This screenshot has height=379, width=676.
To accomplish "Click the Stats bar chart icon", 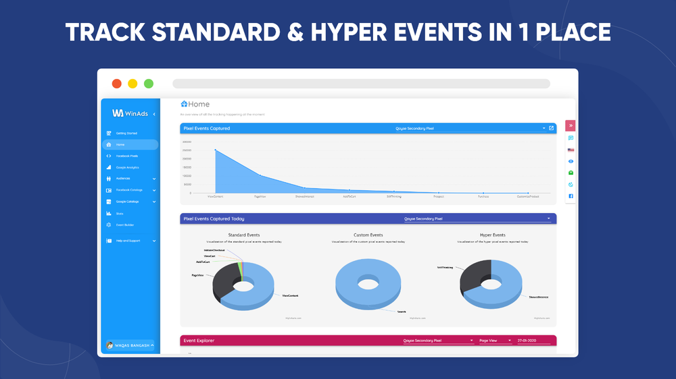I will (x=109, y=213).
